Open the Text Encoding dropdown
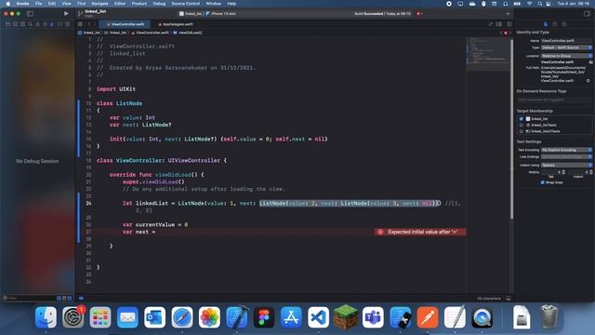This screenshot has height=335, width=595. pos(566,150)
